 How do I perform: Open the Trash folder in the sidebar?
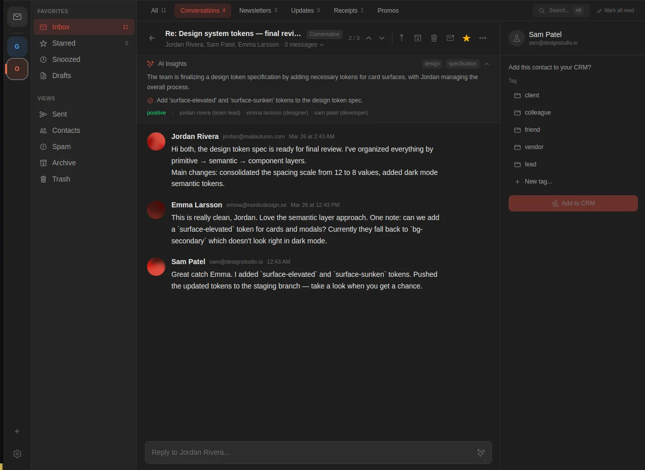click(61, 179)
